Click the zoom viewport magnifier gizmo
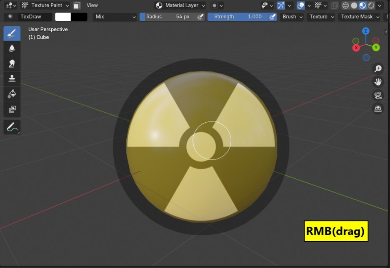Screen dimensions: 390x268 click(378, 68)
